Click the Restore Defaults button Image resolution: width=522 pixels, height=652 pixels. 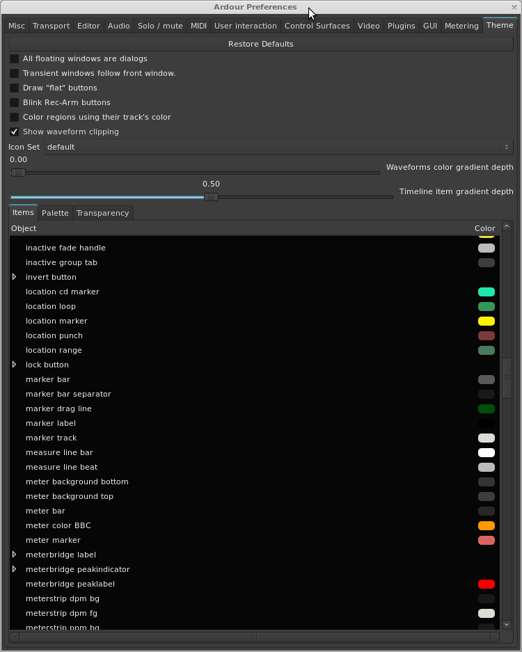[261, 44]
